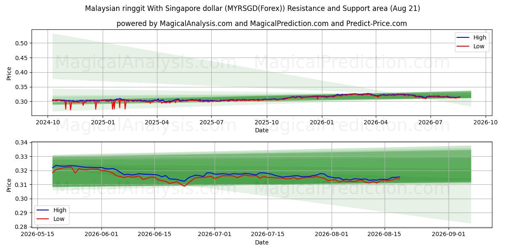Click the 2026-04 date tick on the top chart
Viewport: 505px width, 252px height.
(x=376, y=122)
